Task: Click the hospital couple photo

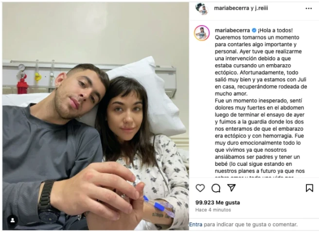Action: click(x=96, y=116)
